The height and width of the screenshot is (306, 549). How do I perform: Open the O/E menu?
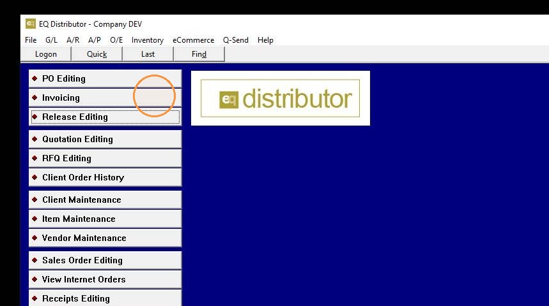[x=116, y=40]
